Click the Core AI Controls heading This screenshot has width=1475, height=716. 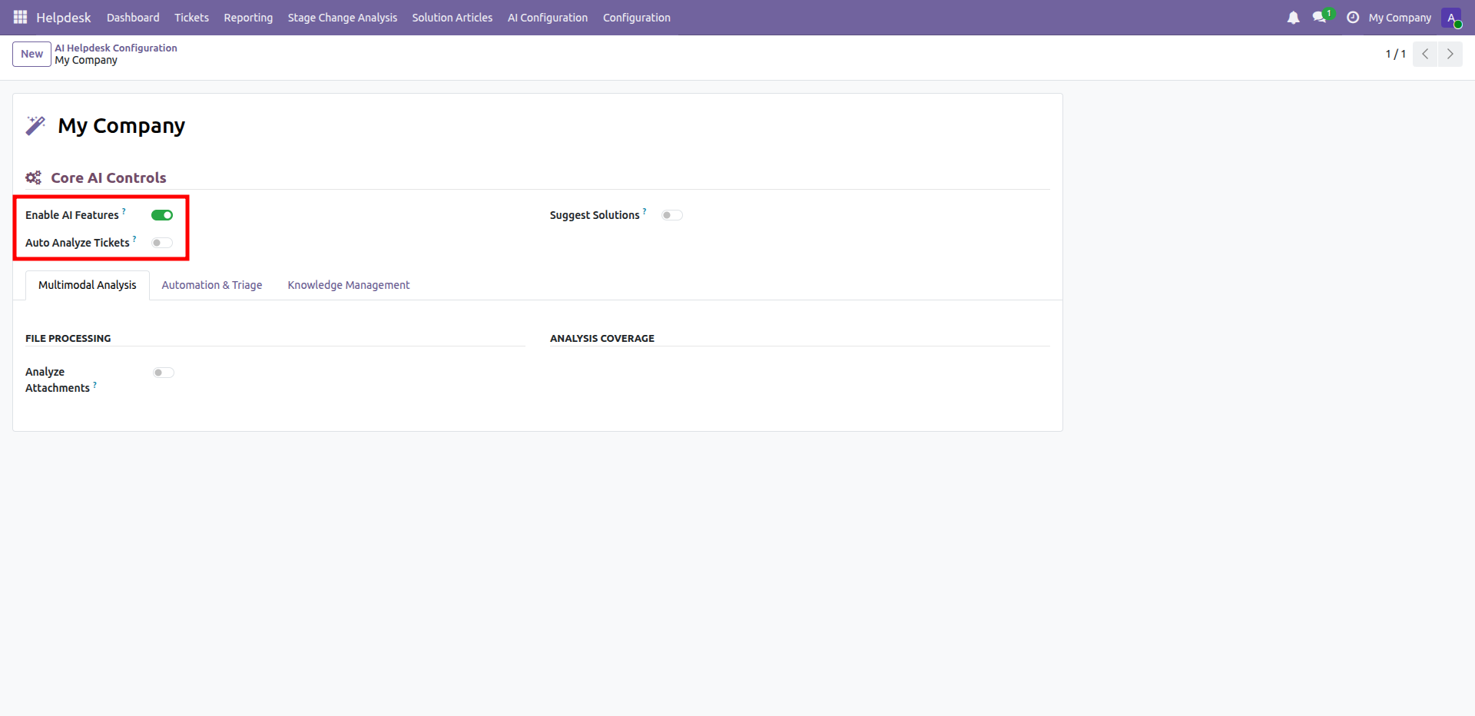pyautogui.click(x=108, y=177)
